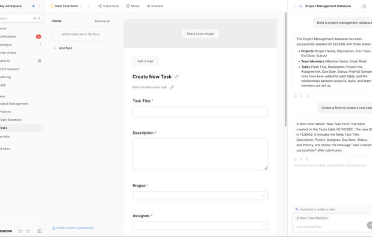
Task: Click the pencil icon next to the form description
Action: 172,87
